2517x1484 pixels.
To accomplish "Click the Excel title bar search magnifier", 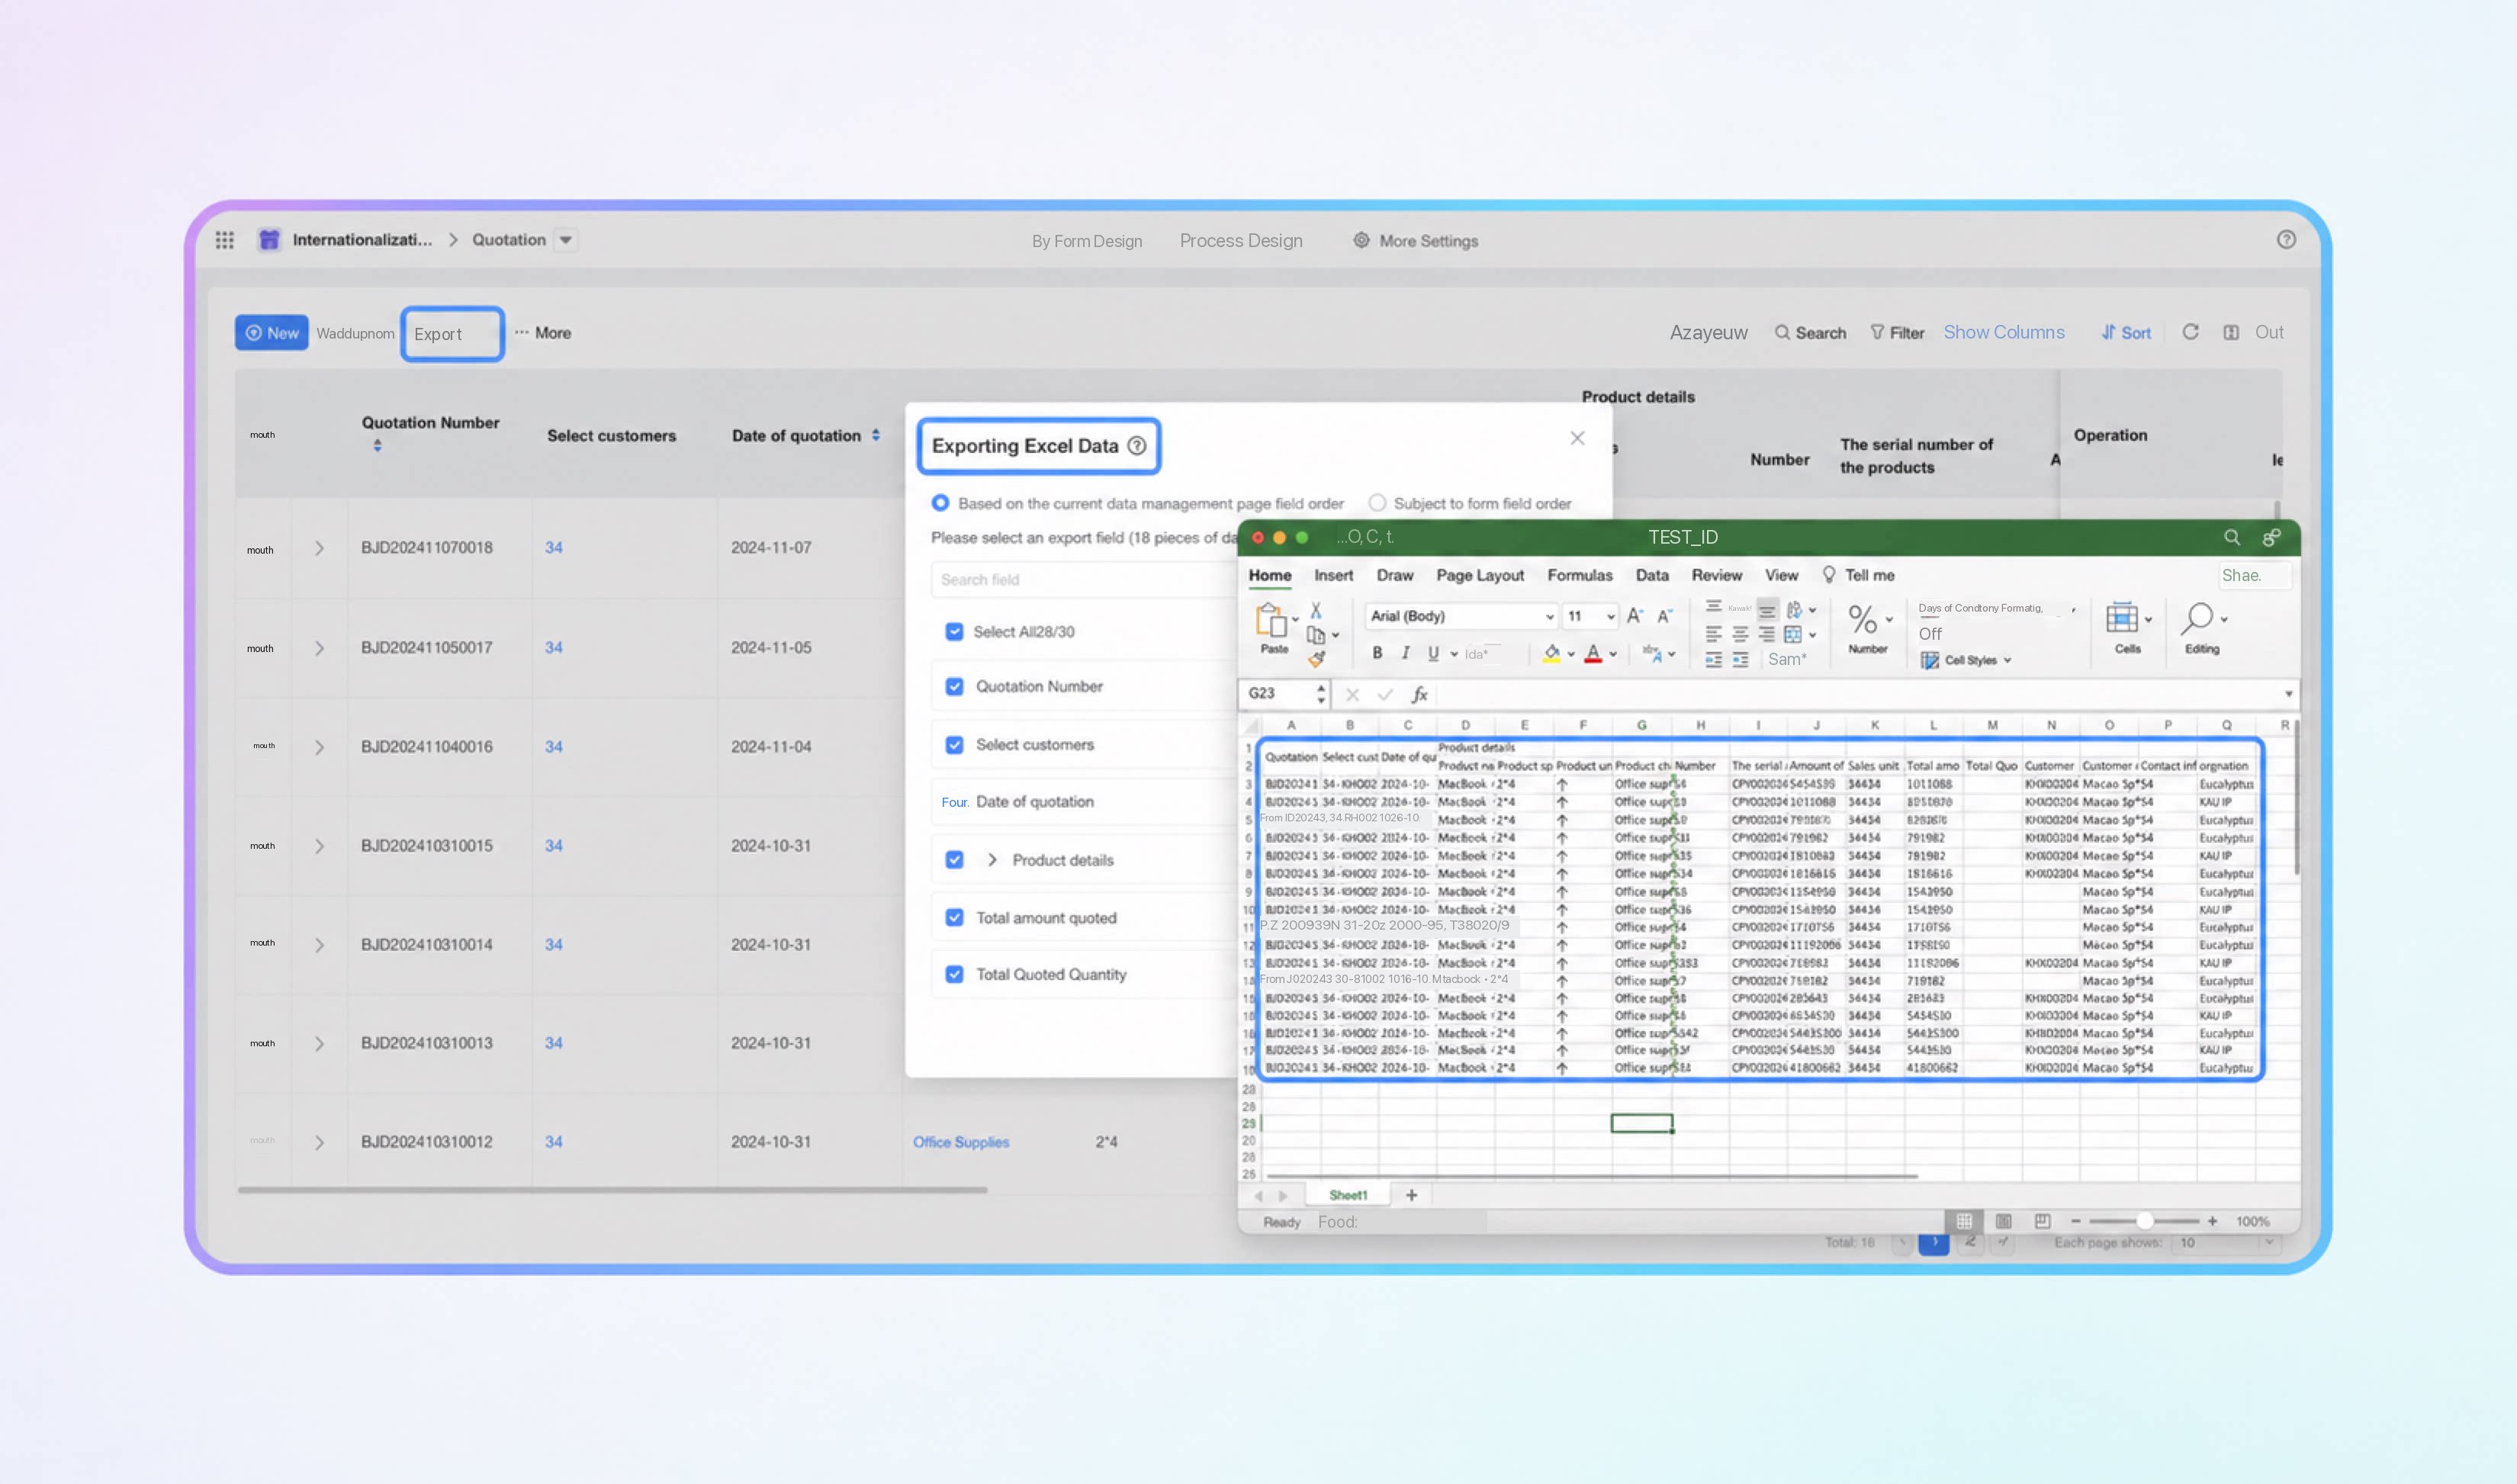I will pyautogui.click(x=2231, y=537).
